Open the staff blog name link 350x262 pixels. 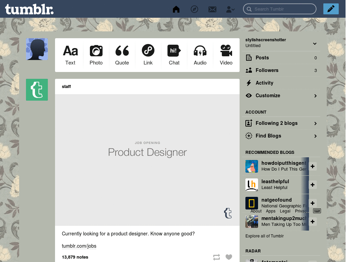(66, 86)
